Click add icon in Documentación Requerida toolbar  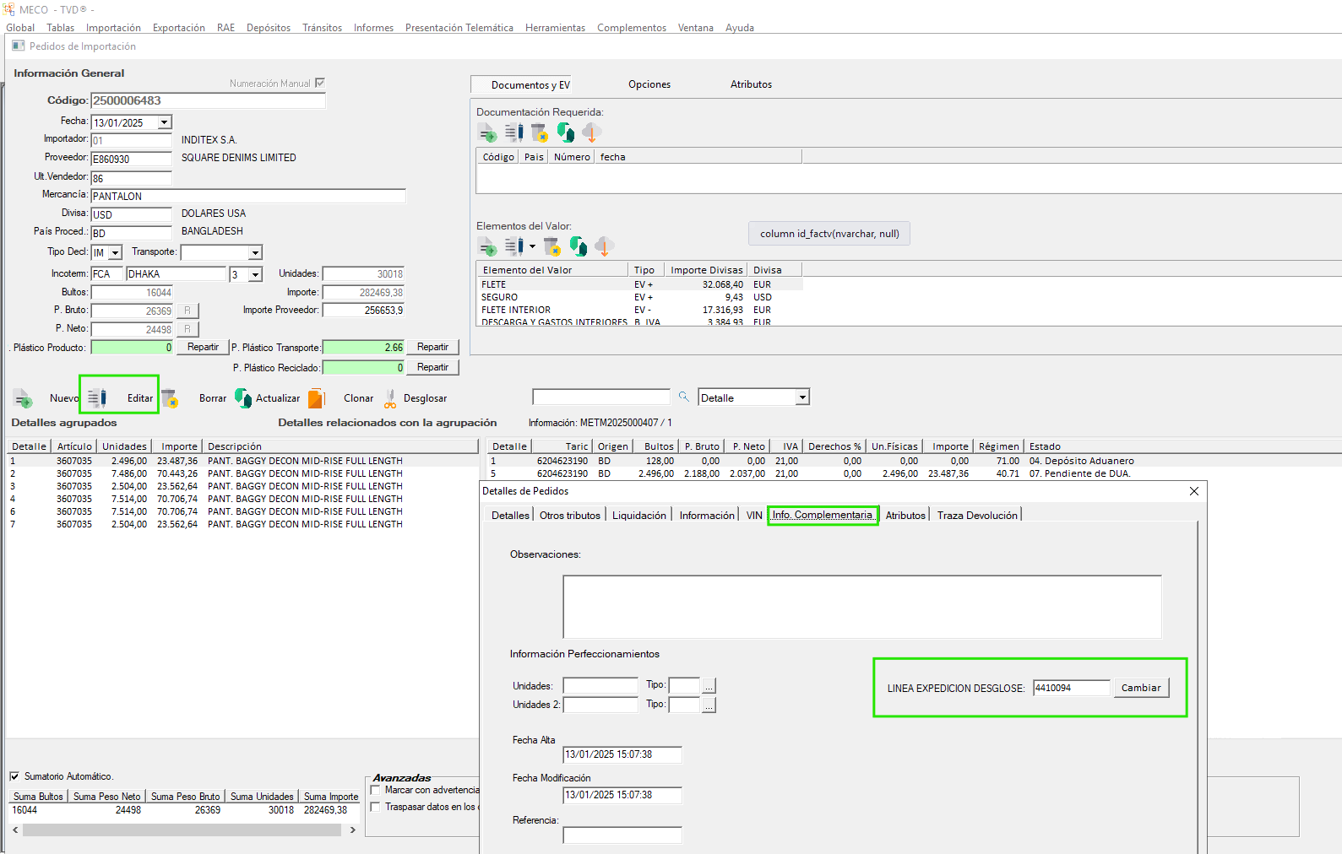point(487,132)
